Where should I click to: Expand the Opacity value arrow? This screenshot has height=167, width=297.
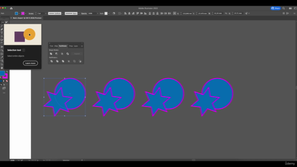pyautogui.click(x=97, y=13)
